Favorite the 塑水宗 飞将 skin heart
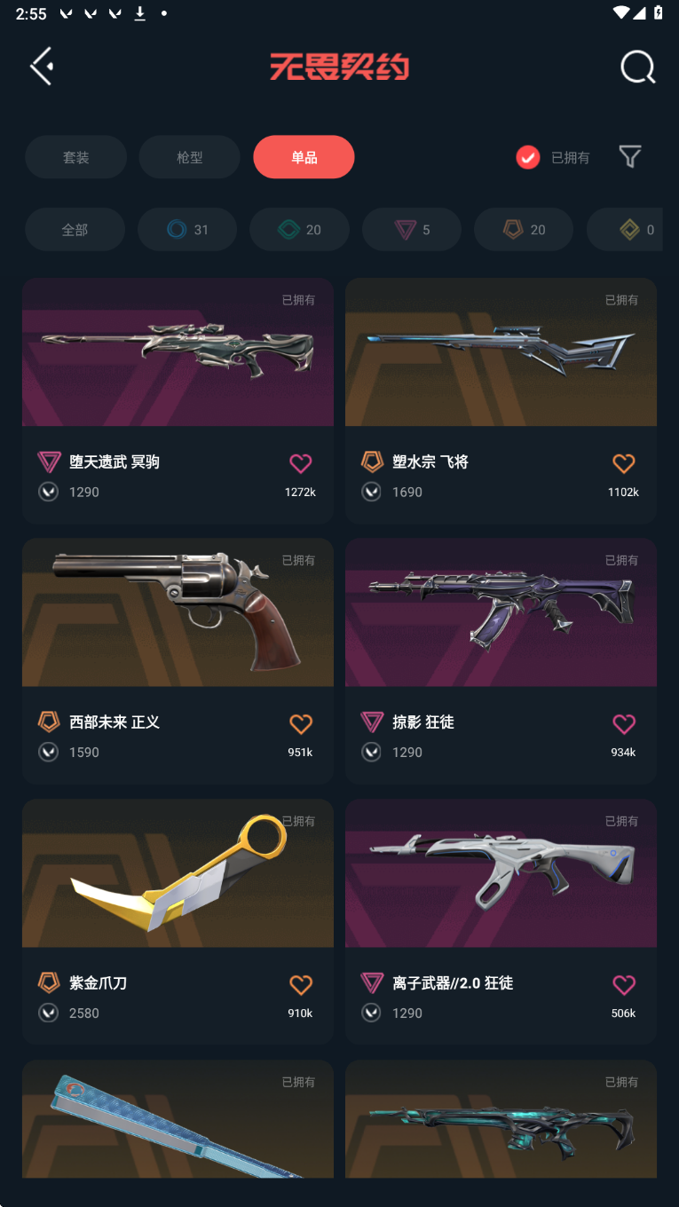Image resolution: width=679 pixels, height=1207 pixels. (624, 463)
